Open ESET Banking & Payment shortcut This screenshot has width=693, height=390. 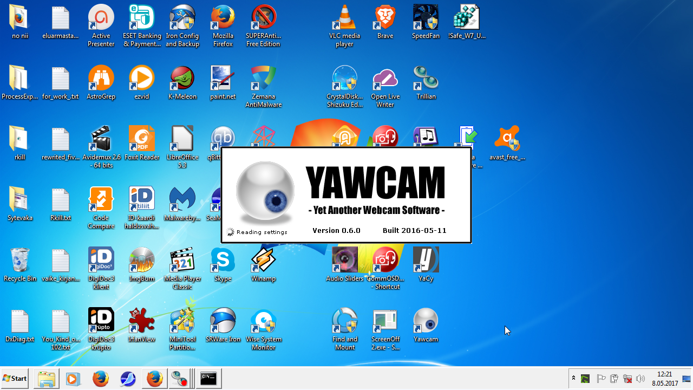(x=142, y=26)
